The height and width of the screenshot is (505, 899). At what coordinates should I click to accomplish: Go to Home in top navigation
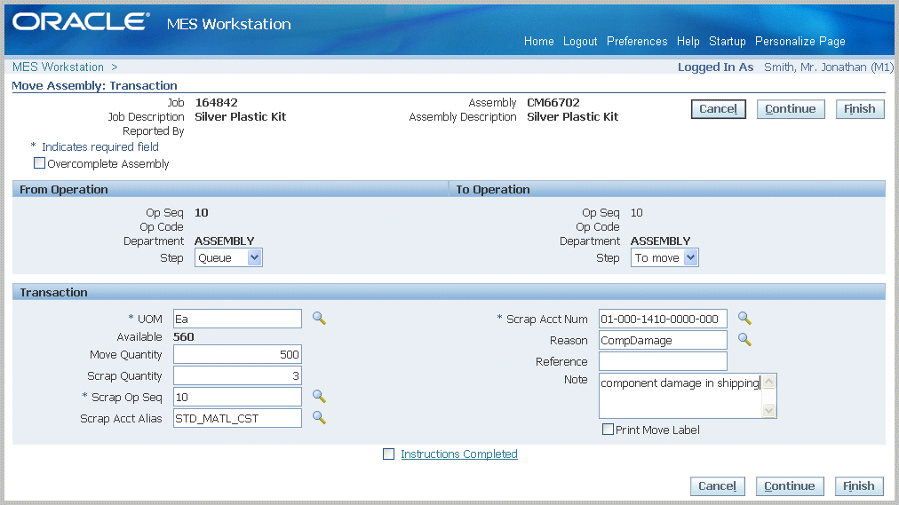(539, 41)
